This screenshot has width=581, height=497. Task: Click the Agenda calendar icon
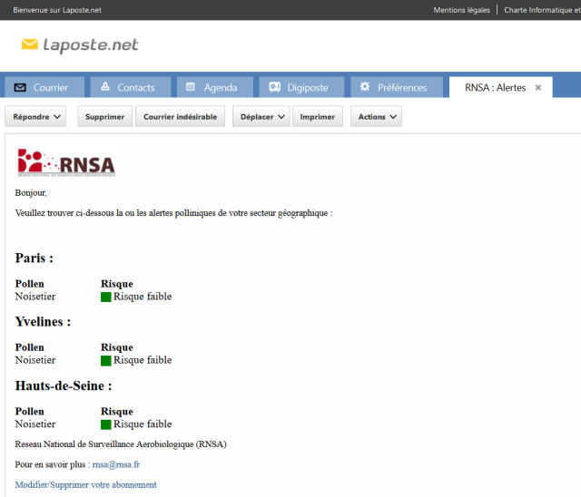point(191,87)
